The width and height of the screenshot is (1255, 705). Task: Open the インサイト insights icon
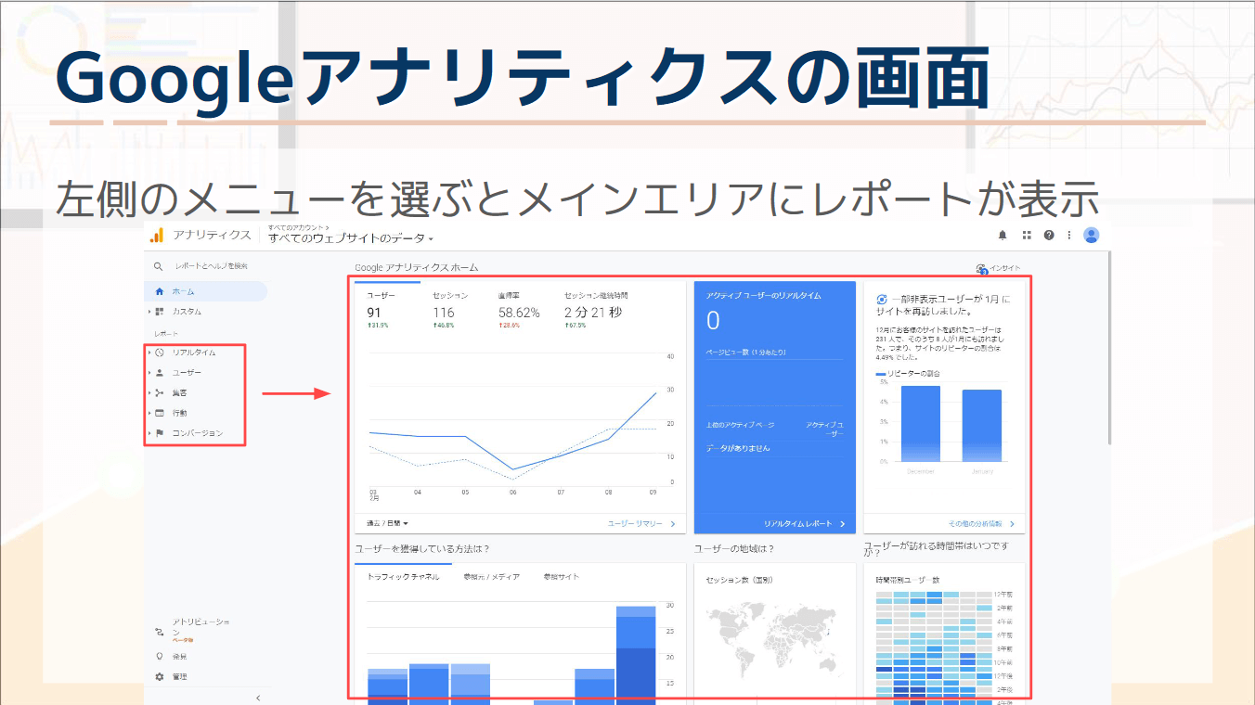(x=981, y=269)
